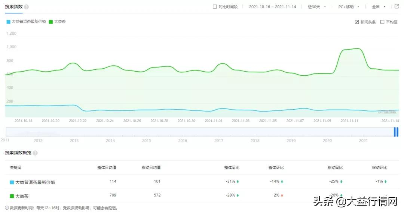Image resolution: width=404 pixels, height=213 pixels.
Task: Click green down arrow next to -1%
Action: tap(386, 182)
